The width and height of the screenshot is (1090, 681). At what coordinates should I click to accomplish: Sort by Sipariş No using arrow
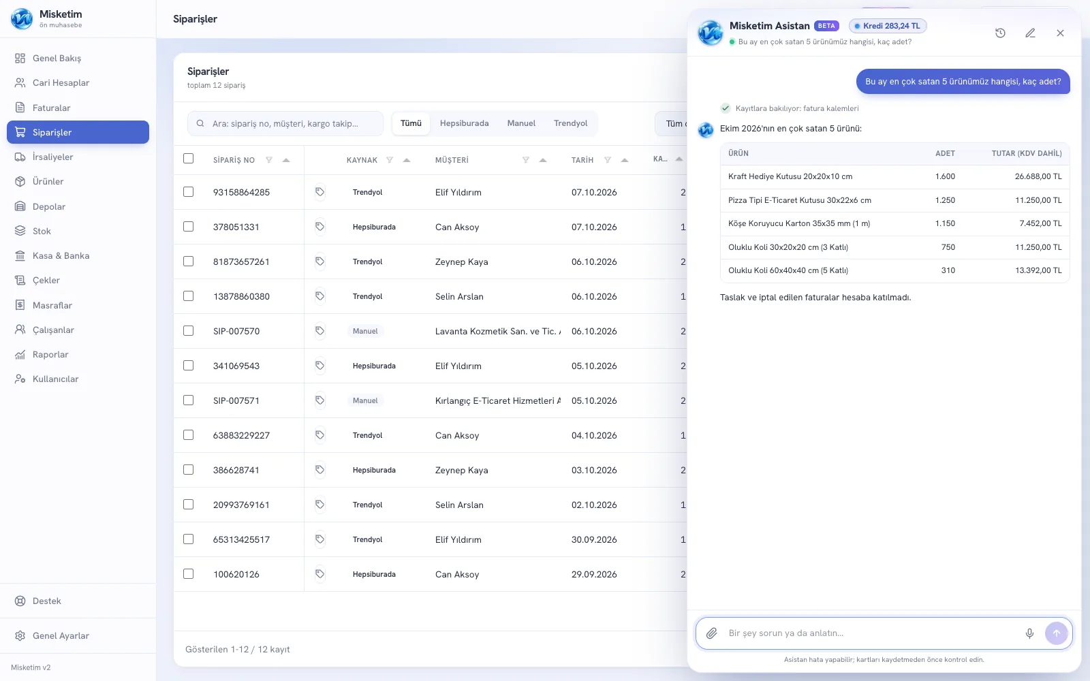(286, 160)
